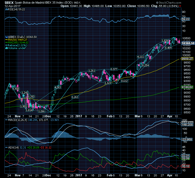
Task: Click the 0.410 retracement label
Action: [16, 89]
